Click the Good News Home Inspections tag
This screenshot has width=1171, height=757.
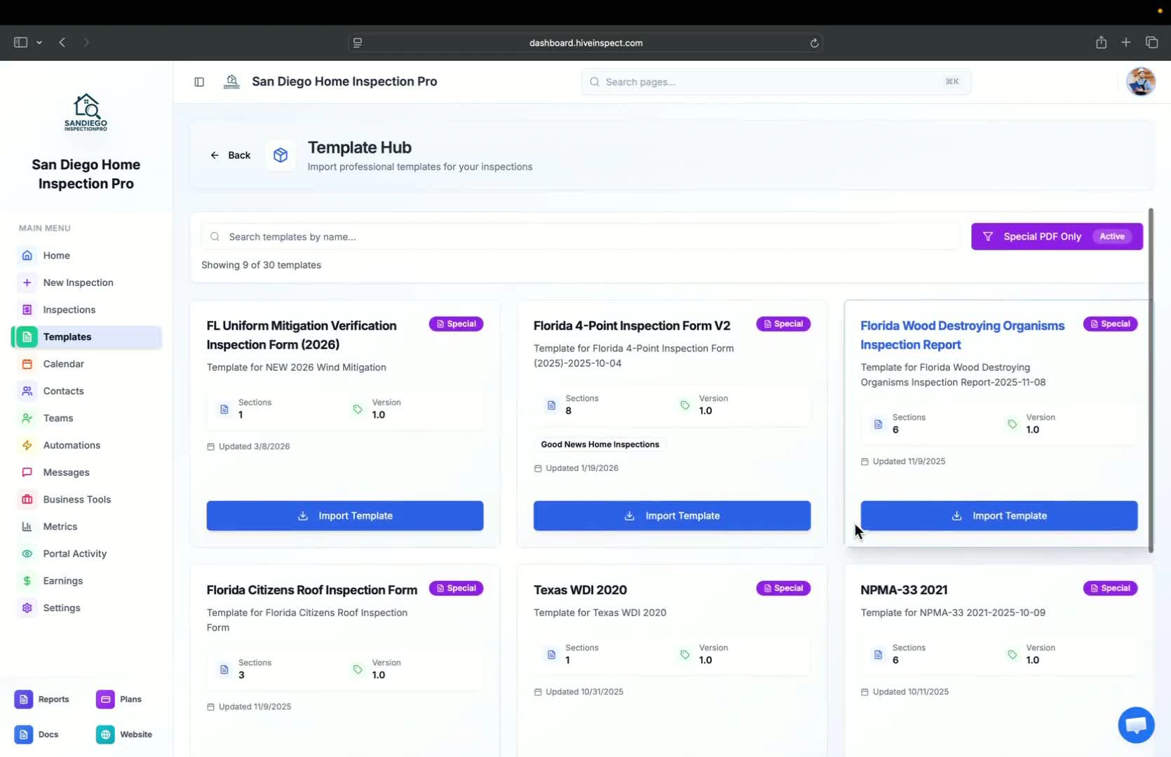[600, 444]
